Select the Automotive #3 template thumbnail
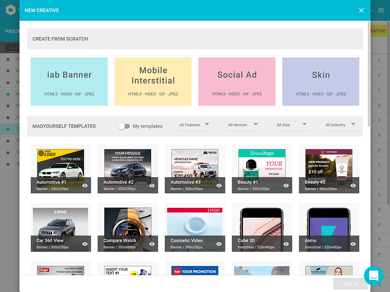 point(195,169)
